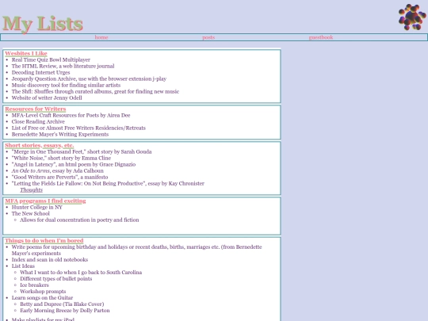This screenshot has width=428, height=321.
Task: Select MFA programs I find exciting heading
Action: click(45, 201)
